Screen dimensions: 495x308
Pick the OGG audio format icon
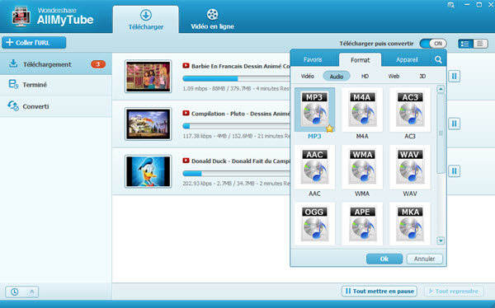click(x=314, y=224)
